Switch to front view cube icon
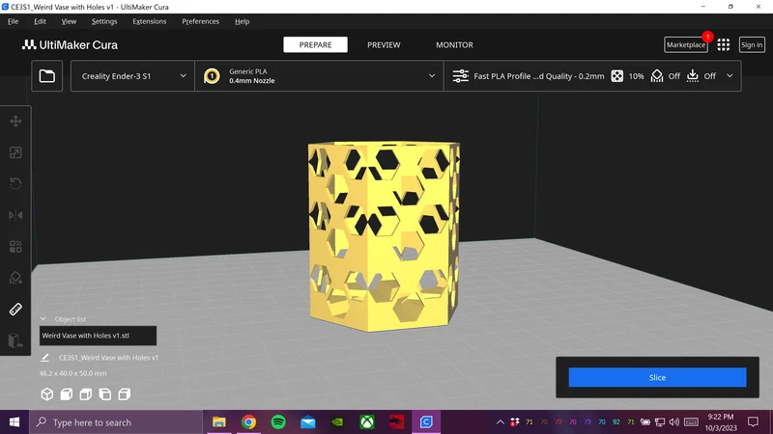This screenshot has height=434, width=773. (66, 394)
